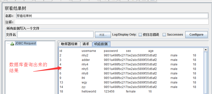Image resolution: width=212 pixels, height=94 pixels.
Task: Select the JDBC Request result entry
Action: pyautogui.click(x=25, y=43)
